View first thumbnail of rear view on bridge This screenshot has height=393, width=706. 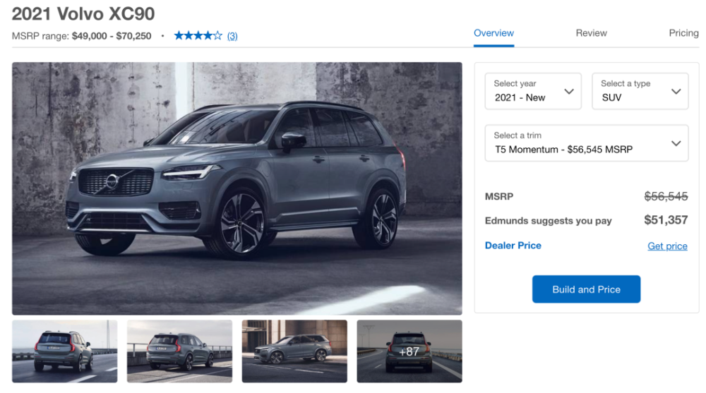pos(65,351)
